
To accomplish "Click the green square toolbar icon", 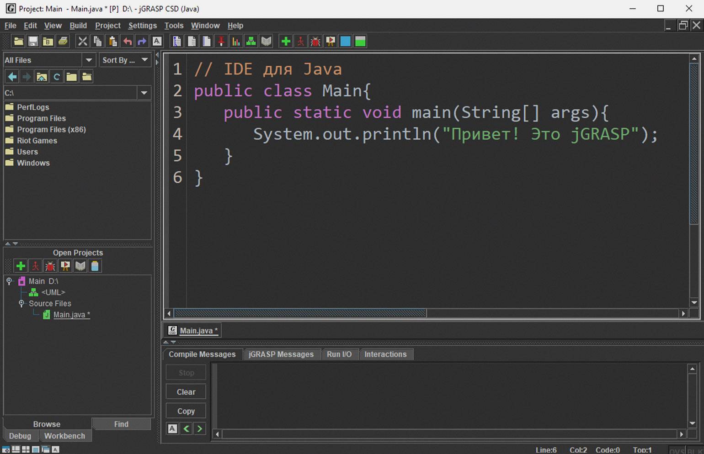I will (x=360, y=42).
